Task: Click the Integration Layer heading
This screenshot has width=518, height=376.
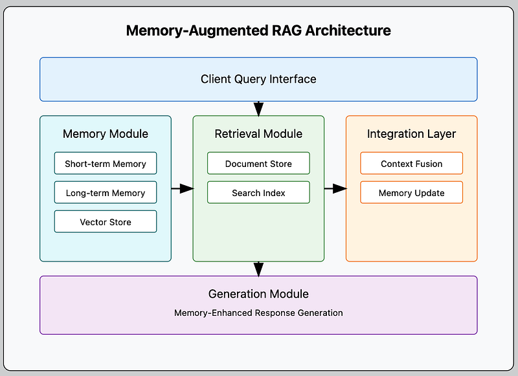Action: (411, 134)
